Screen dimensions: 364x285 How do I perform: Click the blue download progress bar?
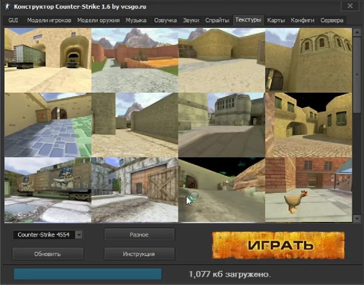tap(88, 274)
